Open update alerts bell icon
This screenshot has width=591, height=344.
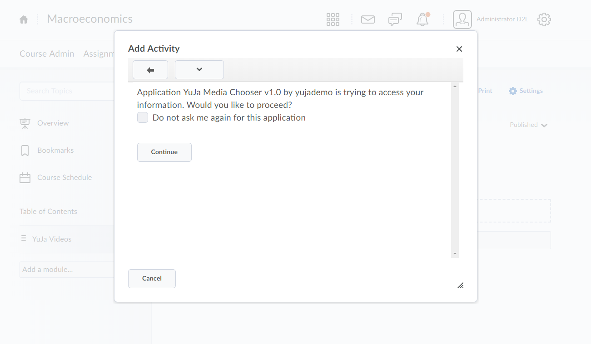click(423, 19)
